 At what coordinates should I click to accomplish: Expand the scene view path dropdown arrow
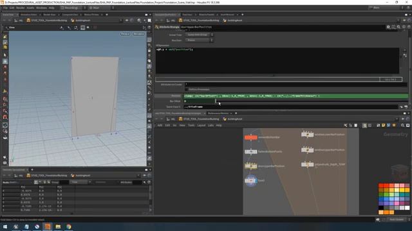[x=120, y=21]
